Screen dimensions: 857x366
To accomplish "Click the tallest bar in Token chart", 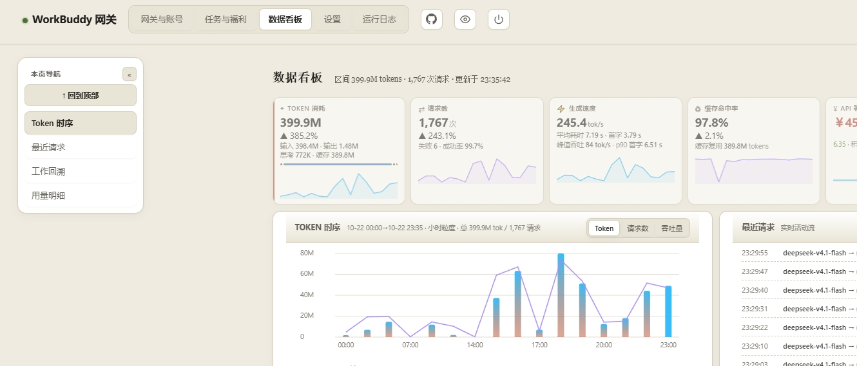I will click(x=561, y=295).
